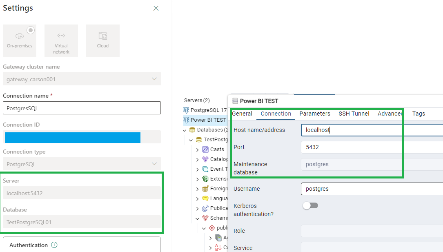Image resolution: width=443 pixels, height=252 pixels.
Task: Click the Role input field
Action: tap(372, 231)
